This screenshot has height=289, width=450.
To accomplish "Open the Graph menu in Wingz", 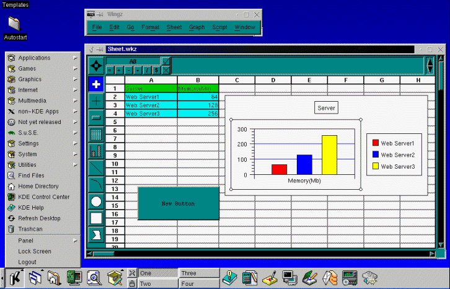I will click(x=197, y=27).
